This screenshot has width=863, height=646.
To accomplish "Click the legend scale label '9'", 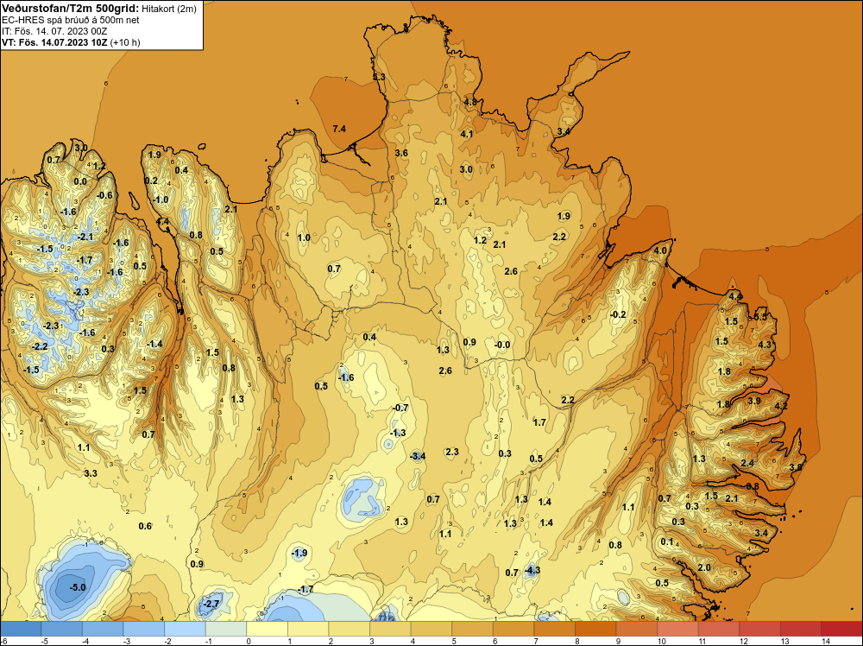I will click(x=618, y=641).
